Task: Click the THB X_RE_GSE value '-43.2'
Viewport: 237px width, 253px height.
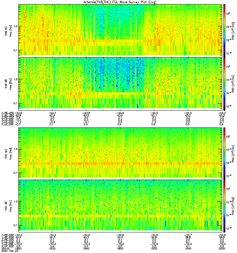Action: click(52, 113)
